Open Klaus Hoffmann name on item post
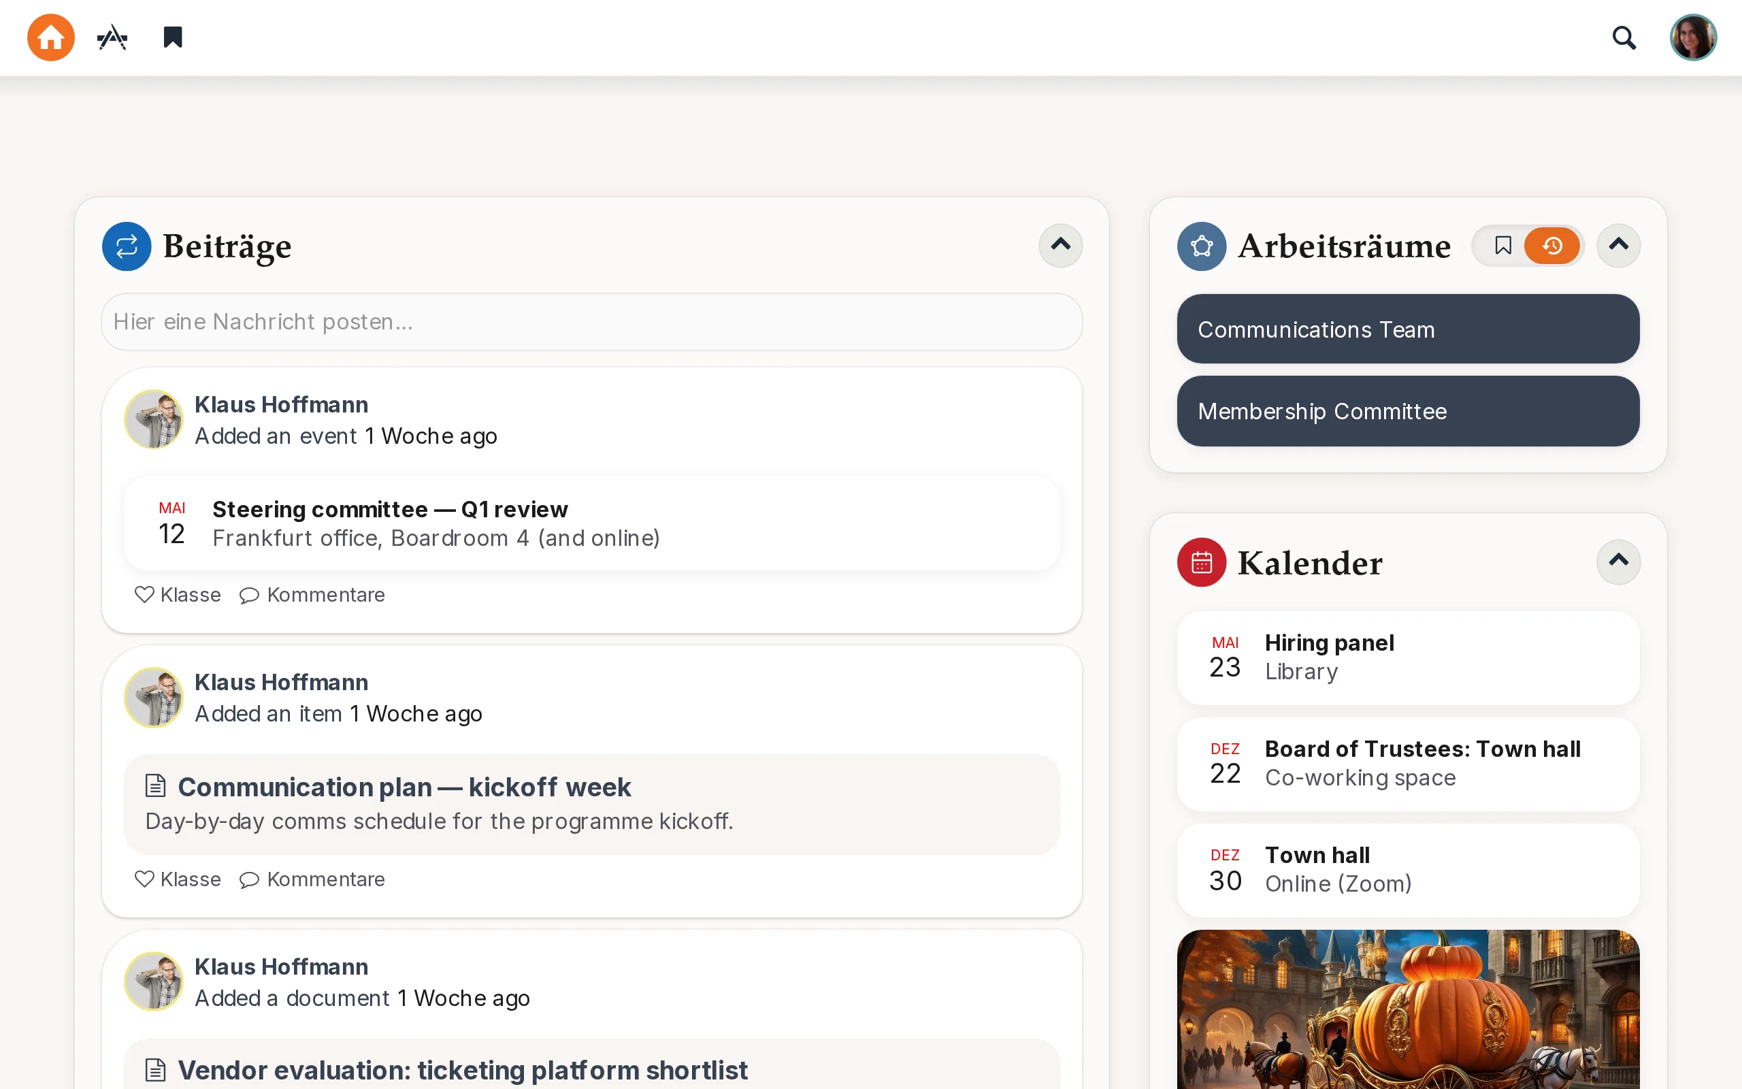The height and width of the screenshot is (1089, 1742). click(x=282, y=682)
